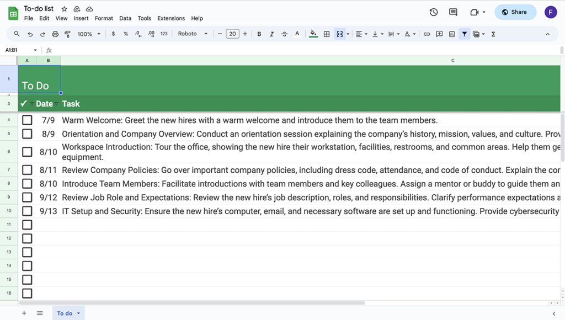The height and width of the screenshot is (320, 565).
Task: Open the To do sheet tab menu
Action: [x=77, y=313]
